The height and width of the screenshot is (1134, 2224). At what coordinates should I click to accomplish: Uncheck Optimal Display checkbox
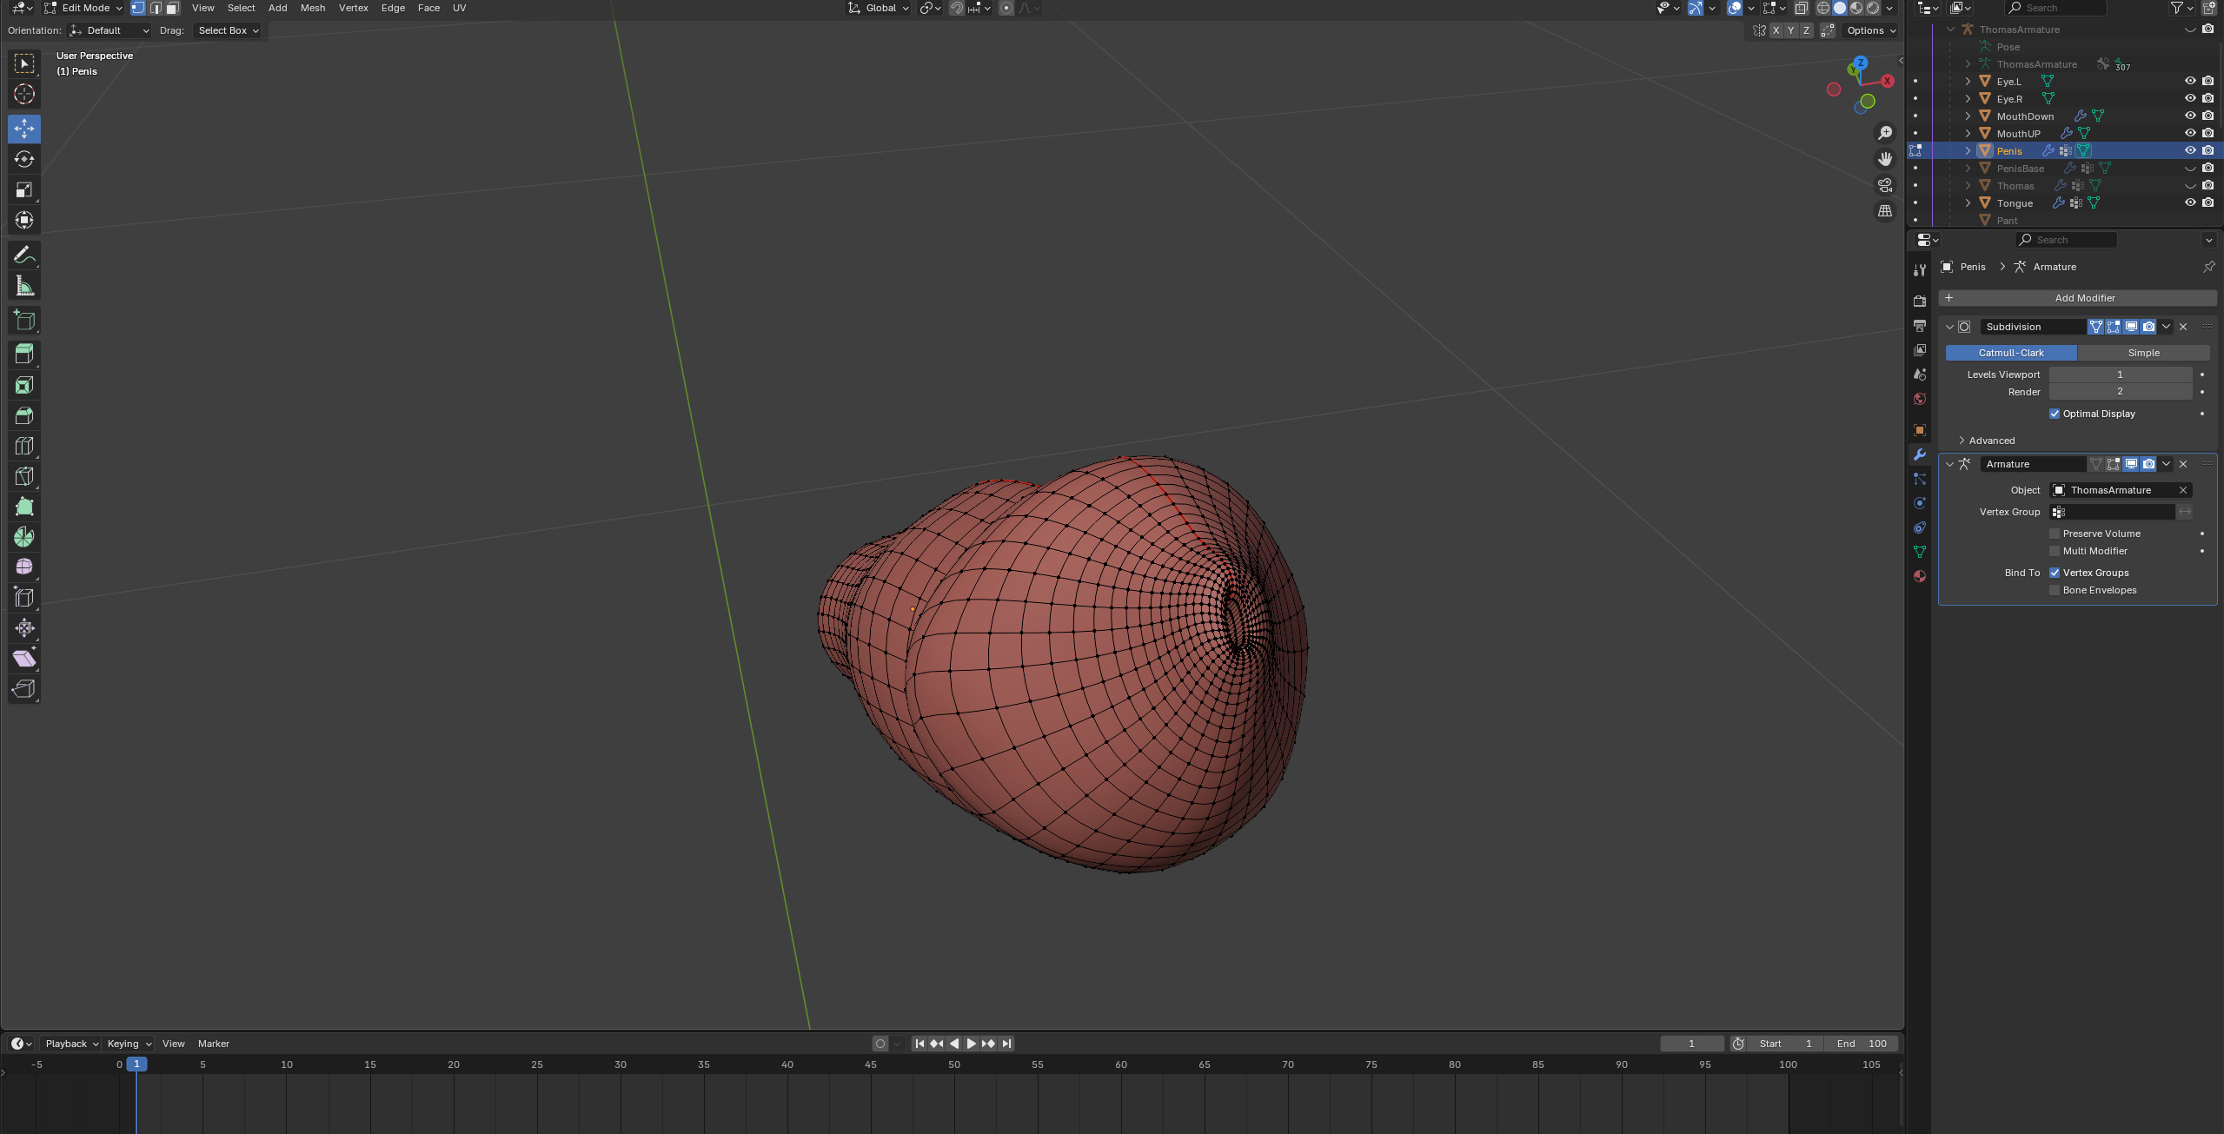pyautogui.click(x=2055, y=414)
